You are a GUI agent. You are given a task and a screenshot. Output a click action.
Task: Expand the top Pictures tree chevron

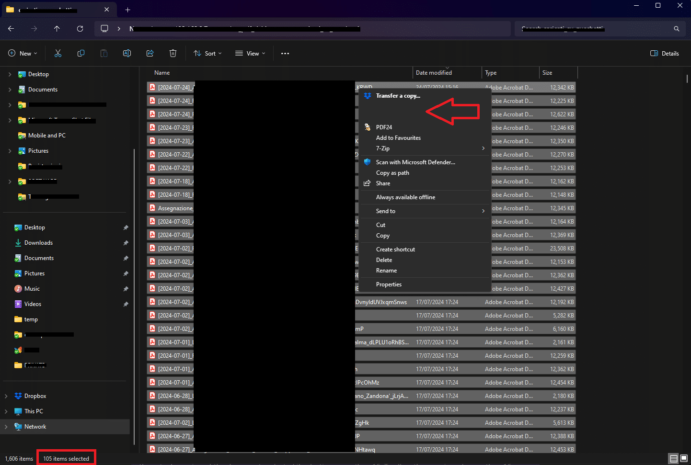pyautogui.click(x=10, y=151)
